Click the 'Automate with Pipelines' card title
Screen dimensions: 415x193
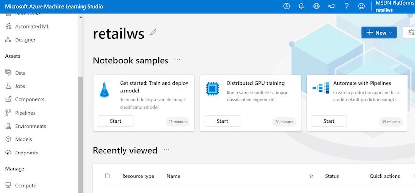tap(362, 83)
